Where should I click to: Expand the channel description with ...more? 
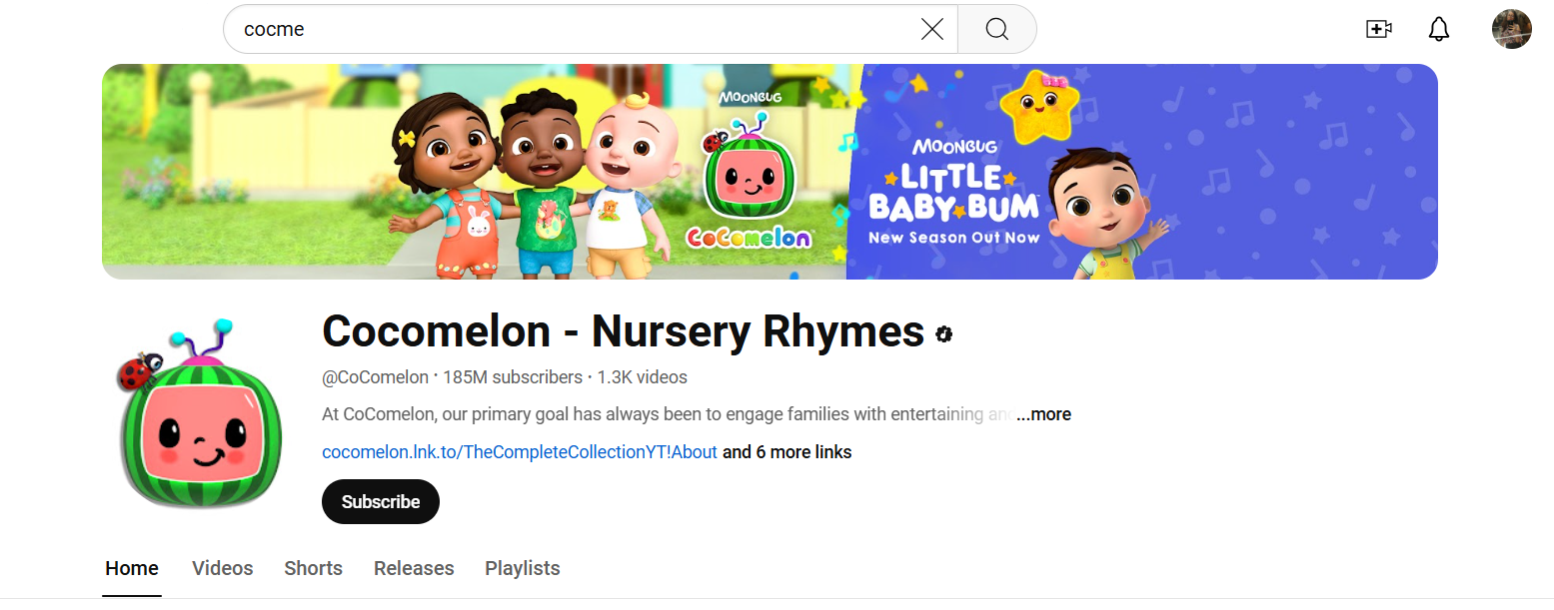1042,413
